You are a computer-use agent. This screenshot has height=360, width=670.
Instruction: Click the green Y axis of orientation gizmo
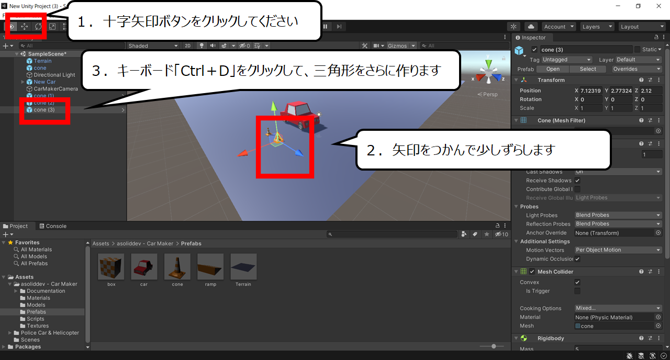point(488,64)
